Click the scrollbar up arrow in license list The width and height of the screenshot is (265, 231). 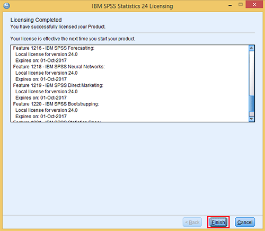251,48
